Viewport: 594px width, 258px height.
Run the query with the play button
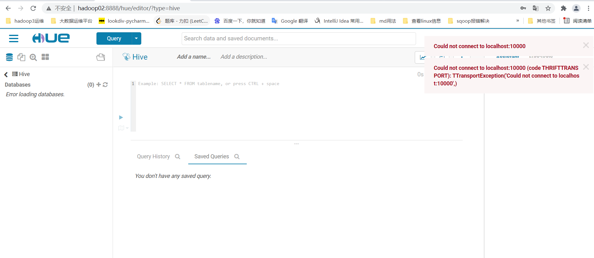point(121,117)
